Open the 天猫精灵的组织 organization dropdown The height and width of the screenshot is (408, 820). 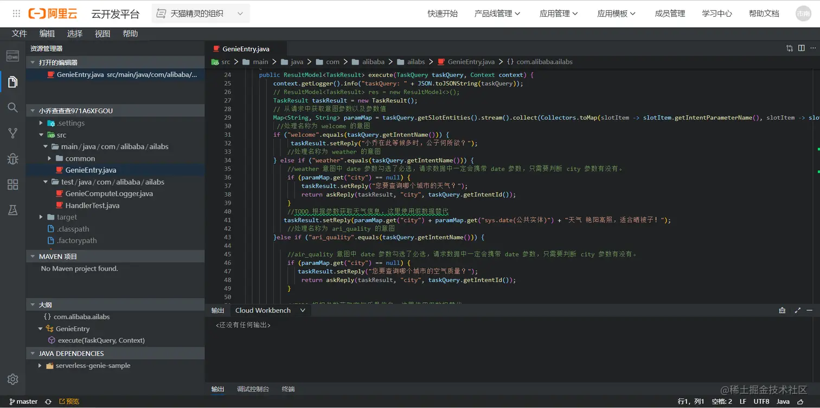click(x=201, y=14)
